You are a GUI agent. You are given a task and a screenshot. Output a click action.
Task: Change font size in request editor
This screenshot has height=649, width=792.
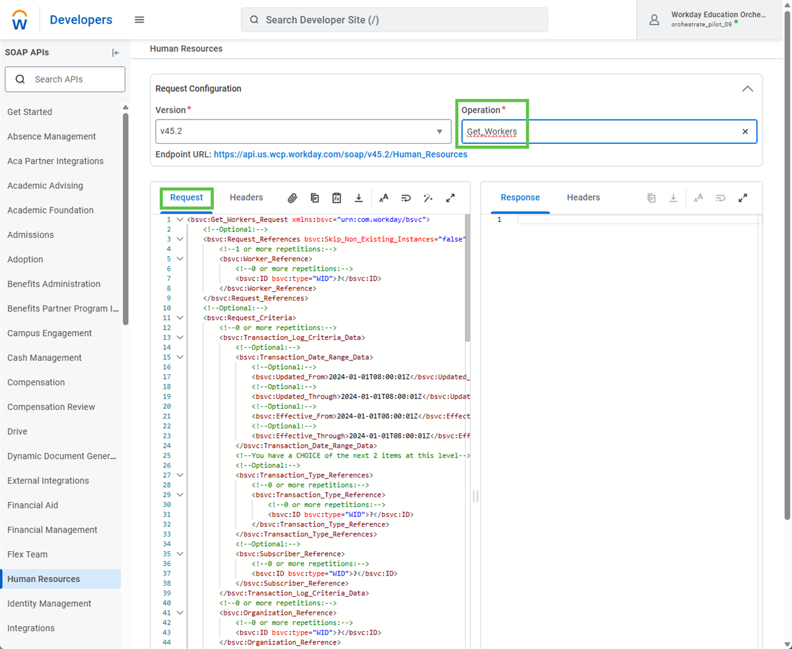383,197
